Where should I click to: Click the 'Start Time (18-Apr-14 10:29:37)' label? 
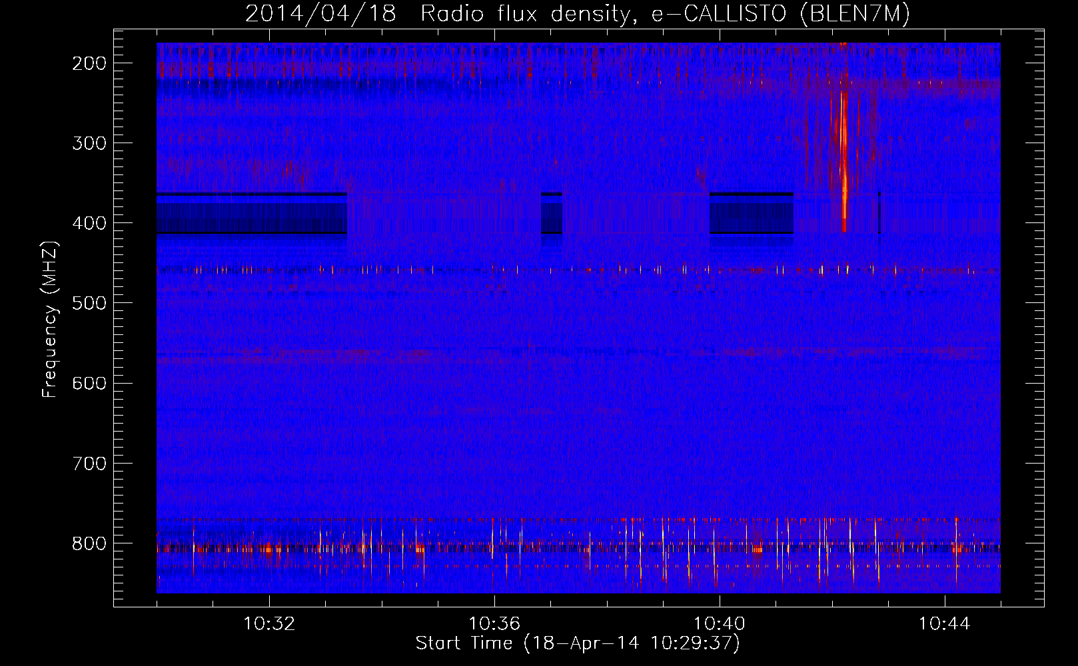578,643
